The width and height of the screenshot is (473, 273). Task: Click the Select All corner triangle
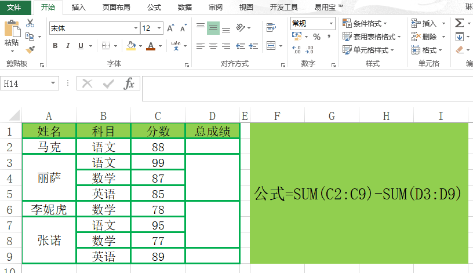point(14,115)
